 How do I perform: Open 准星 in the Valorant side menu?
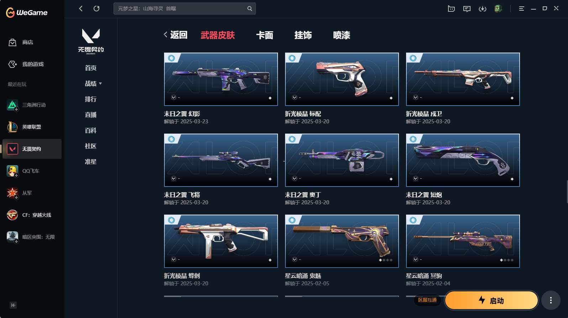[x=91, y=162]
